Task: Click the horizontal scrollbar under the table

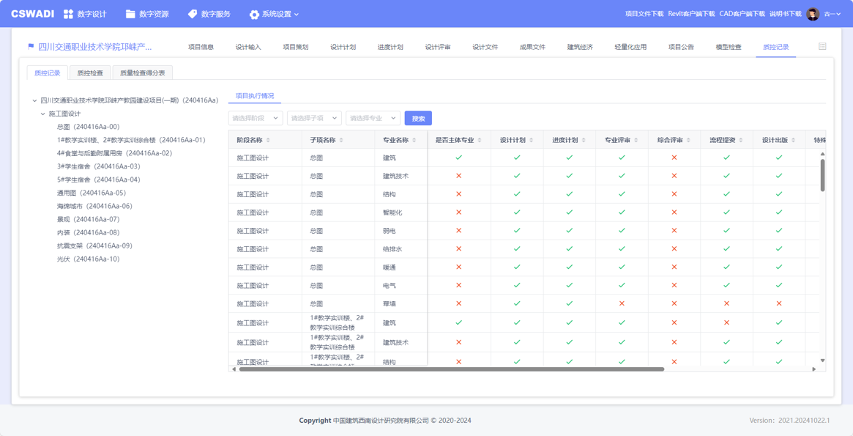Action: tap(451, 369)
